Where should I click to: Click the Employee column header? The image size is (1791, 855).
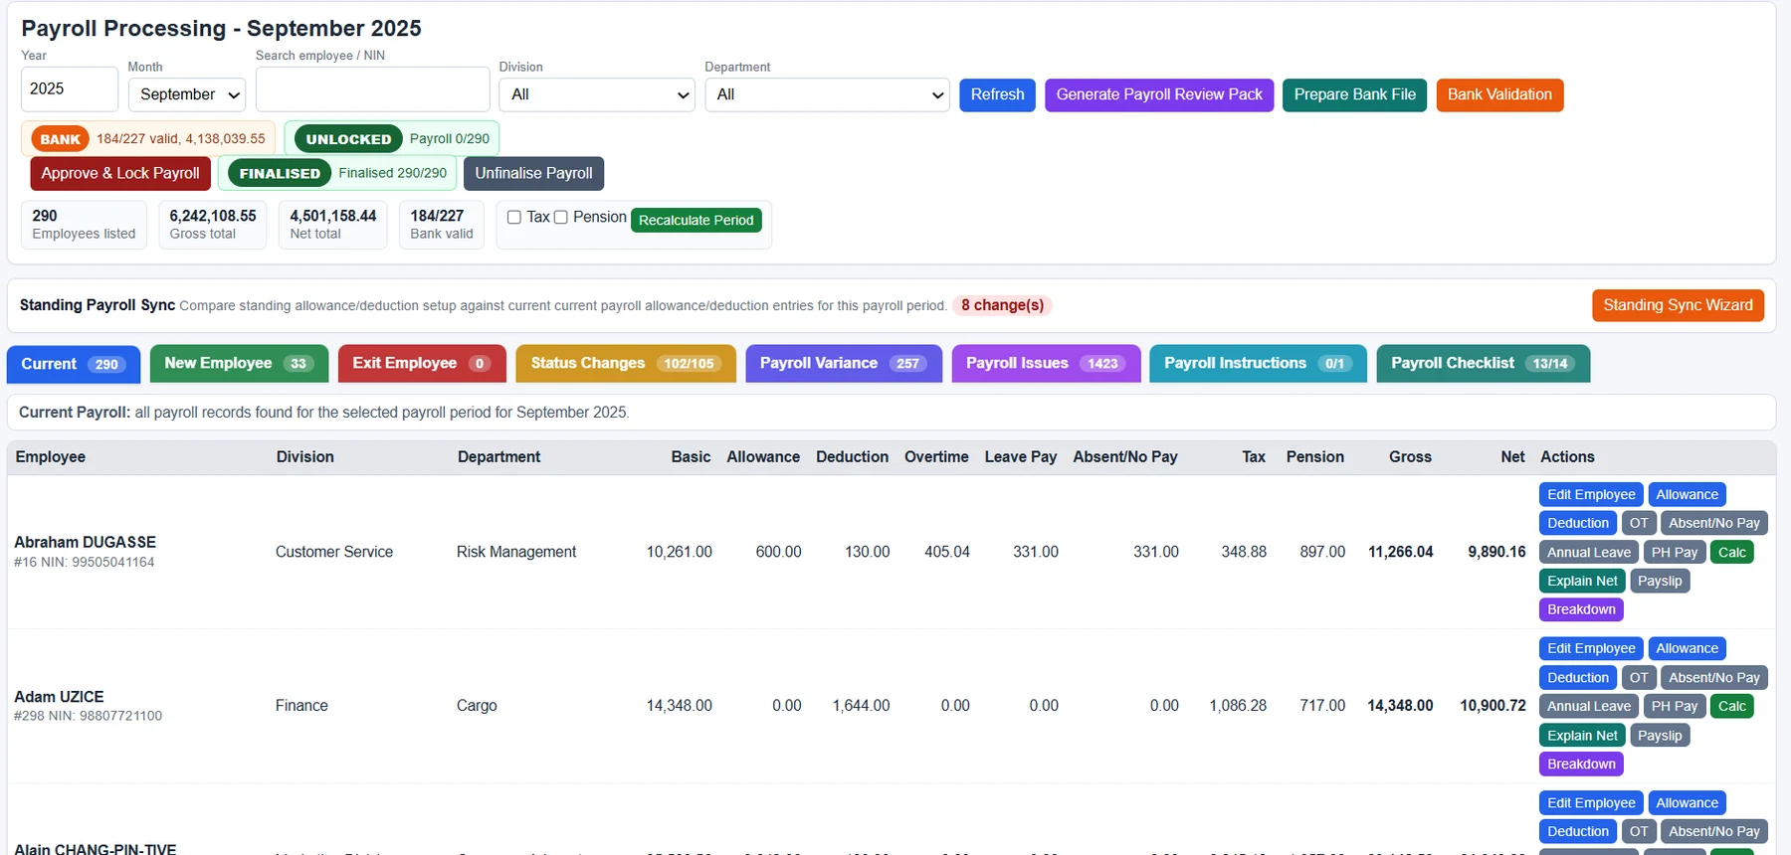[x=51, y=457]
